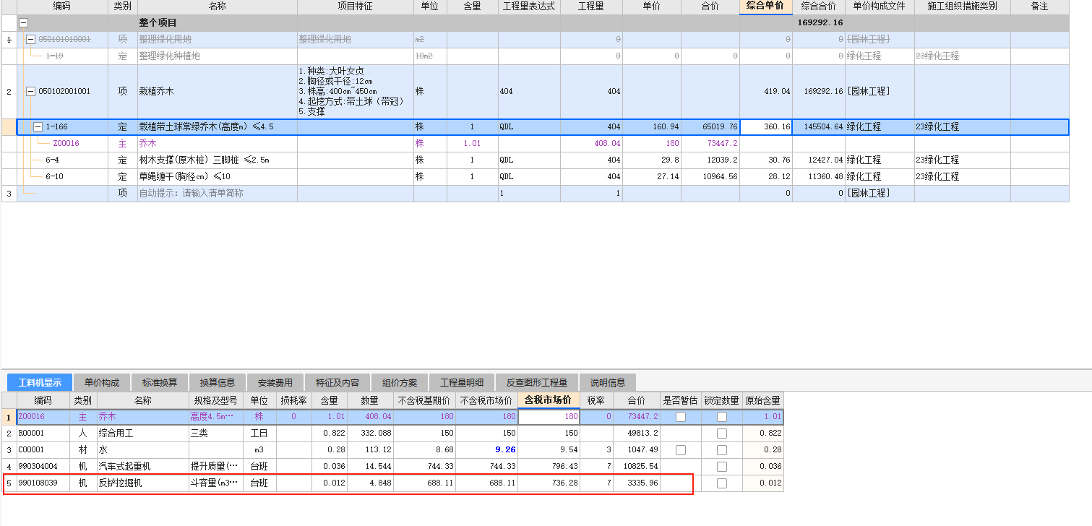1092x526 pixels.
Task: Click the 施工组织措施类别 column header
Action: pos(963,7)
